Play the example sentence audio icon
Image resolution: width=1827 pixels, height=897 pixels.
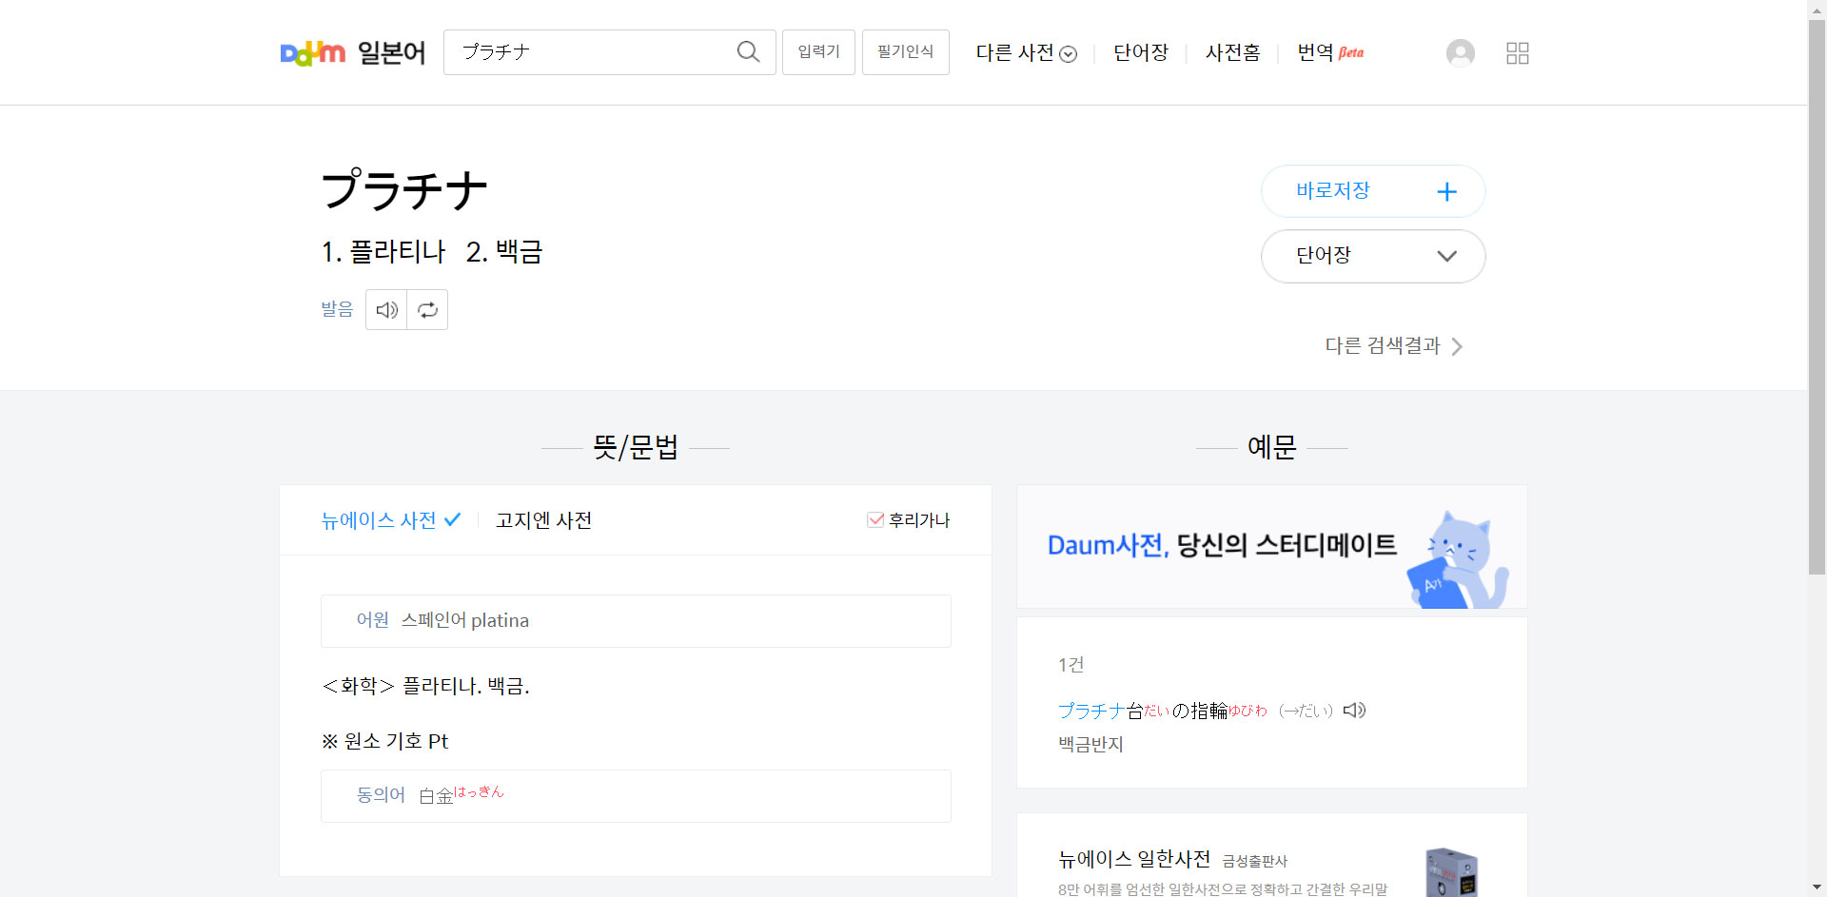(1354, 711)
